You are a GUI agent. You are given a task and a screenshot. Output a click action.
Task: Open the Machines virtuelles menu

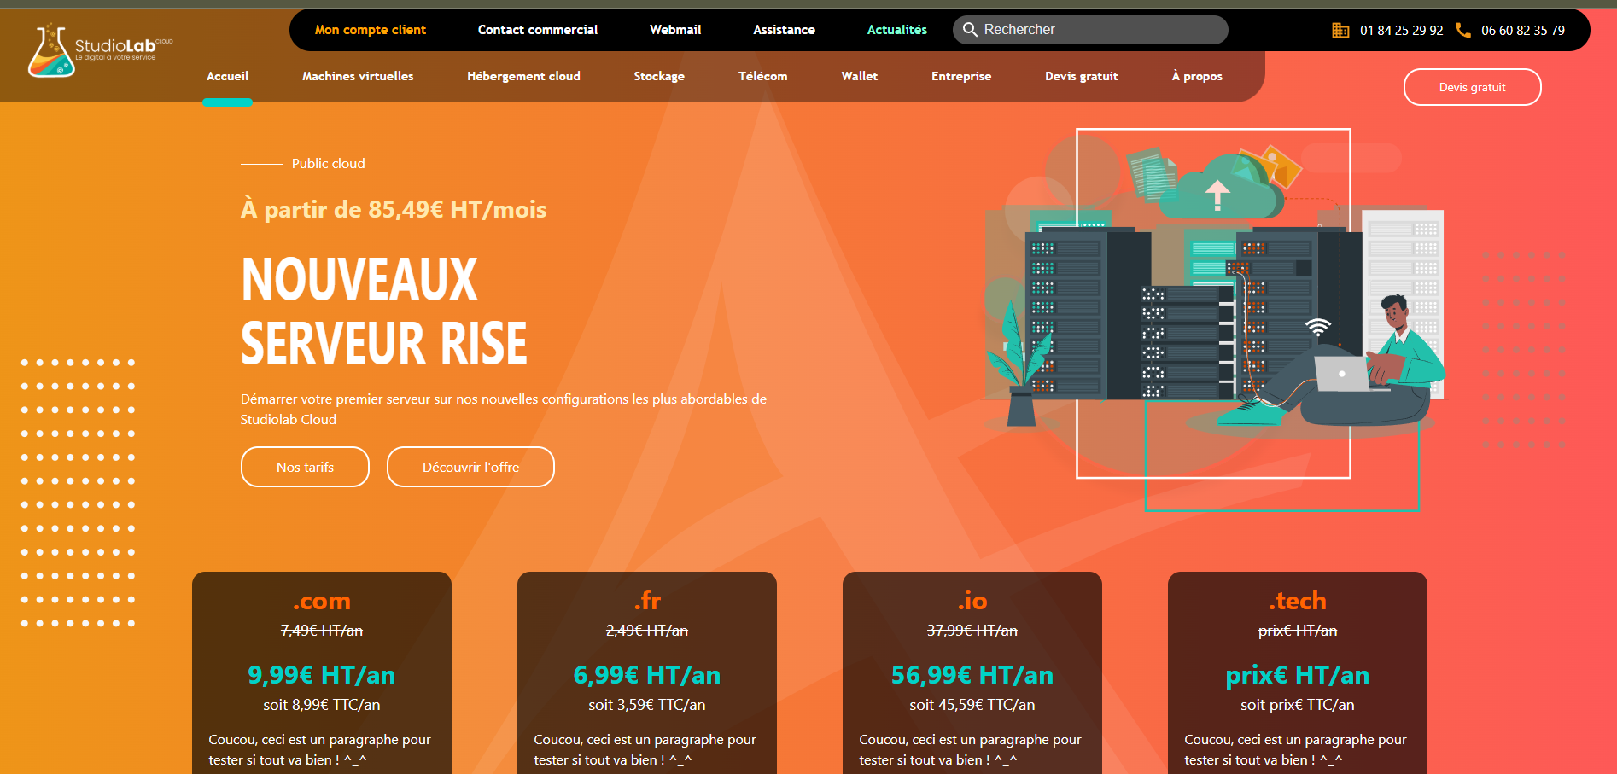(x=357, y=76)
